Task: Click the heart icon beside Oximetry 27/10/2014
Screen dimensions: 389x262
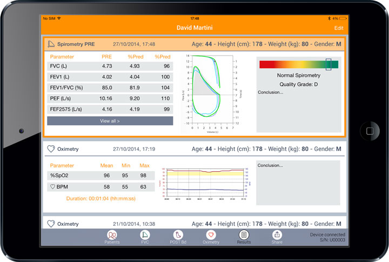Action: click(51, 149)
